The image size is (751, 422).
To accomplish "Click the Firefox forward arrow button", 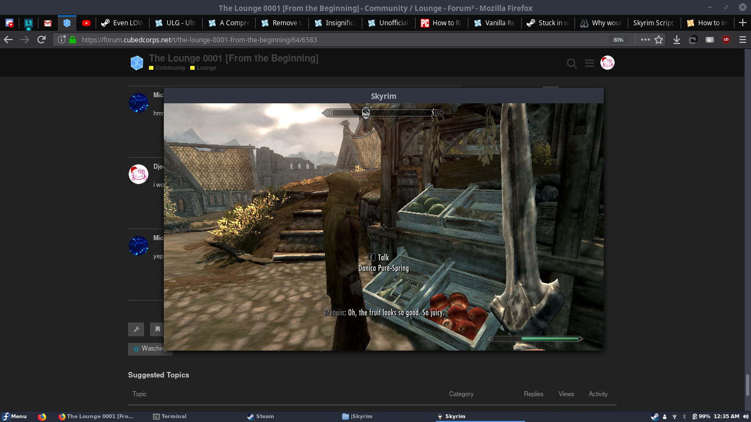I will (25, 40).
